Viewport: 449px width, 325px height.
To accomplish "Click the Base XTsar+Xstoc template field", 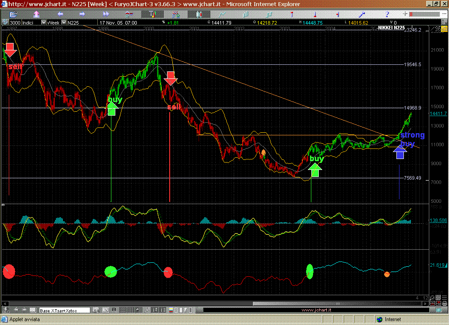I will click(64, 310).
